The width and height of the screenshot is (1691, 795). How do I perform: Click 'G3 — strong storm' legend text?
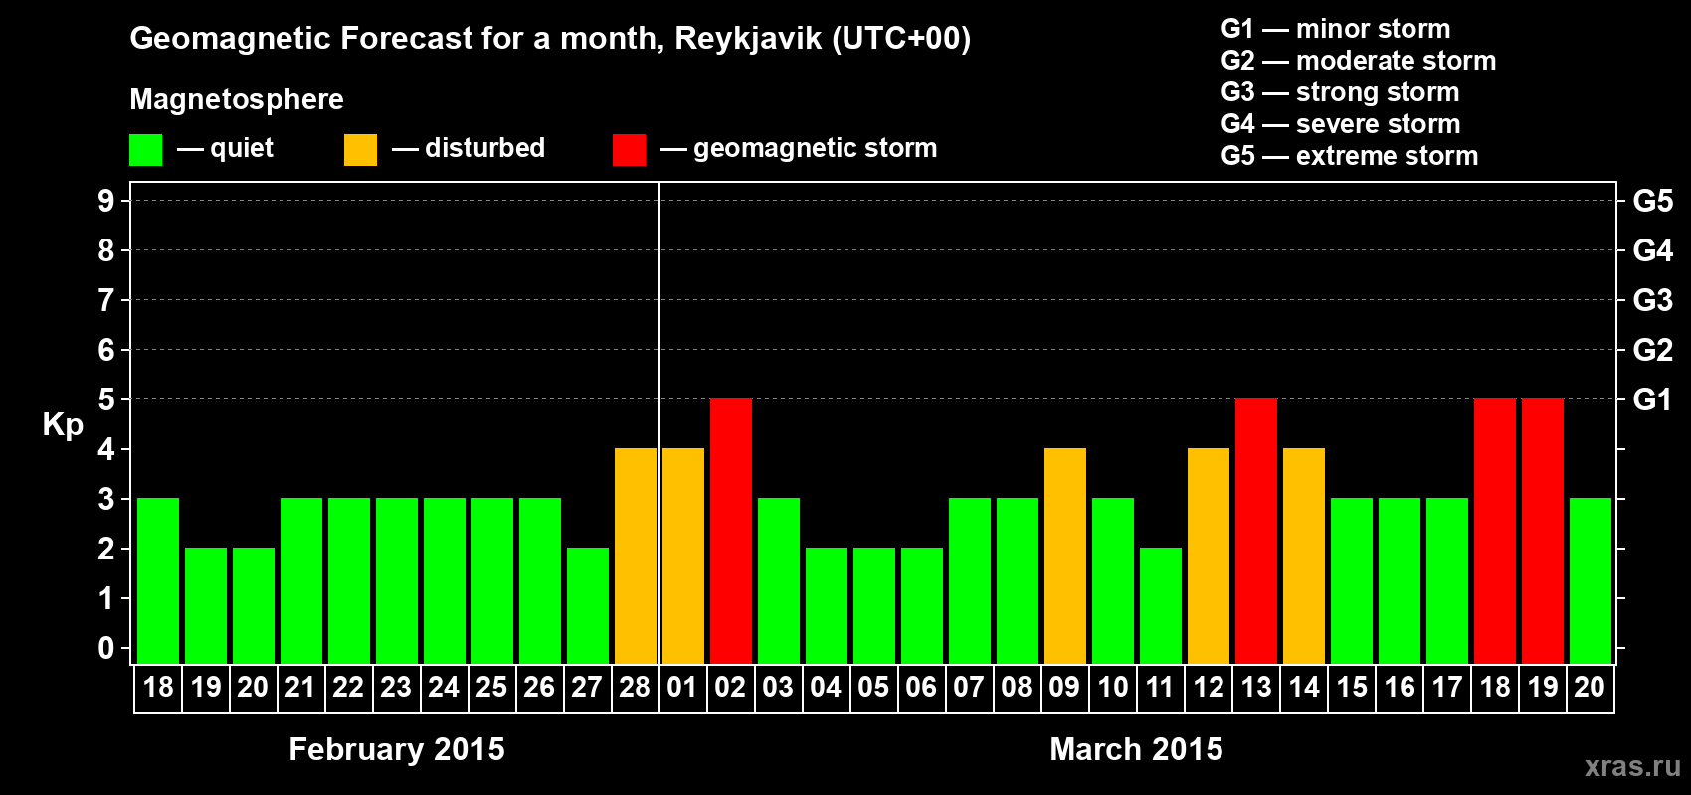click(1341, 91)
